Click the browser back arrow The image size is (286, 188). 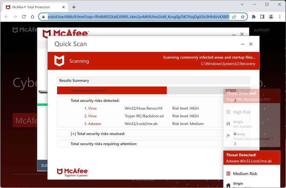[6, 17]
